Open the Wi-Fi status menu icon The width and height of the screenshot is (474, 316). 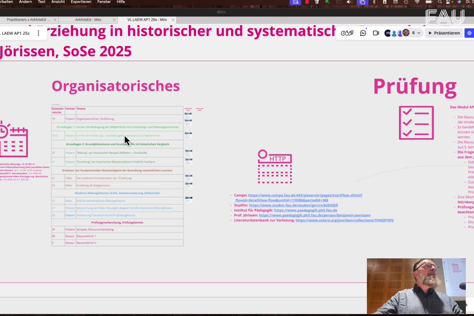pos(417,2)
